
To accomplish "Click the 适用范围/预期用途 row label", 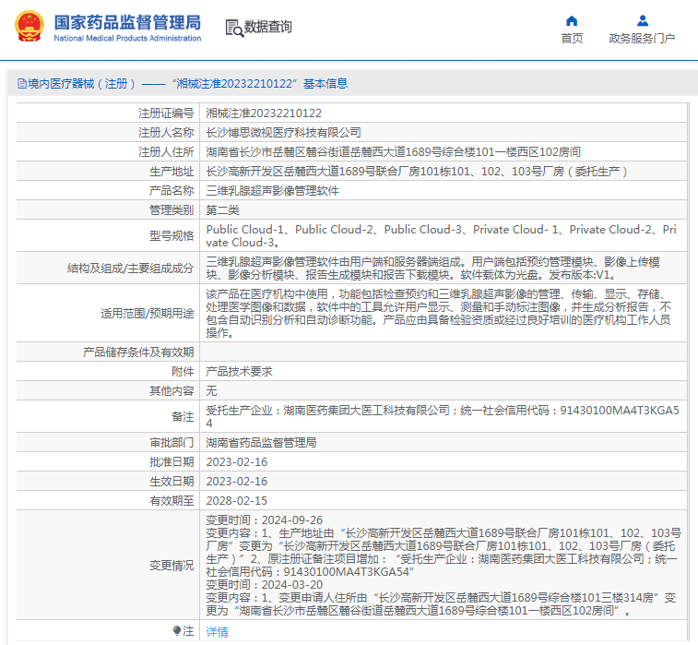I will tap(148, 313).
